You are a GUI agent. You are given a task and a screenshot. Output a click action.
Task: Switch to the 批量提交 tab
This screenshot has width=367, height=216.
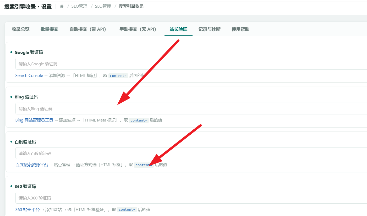pyautogui.click(x=49, y=29)
